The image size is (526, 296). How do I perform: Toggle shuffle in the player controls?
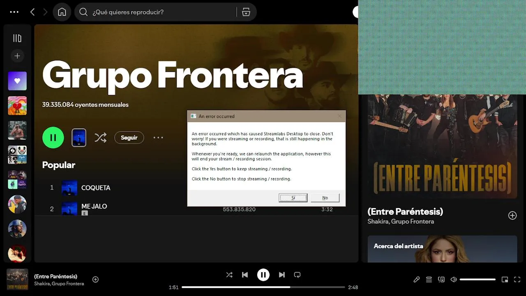click(229, 275)
